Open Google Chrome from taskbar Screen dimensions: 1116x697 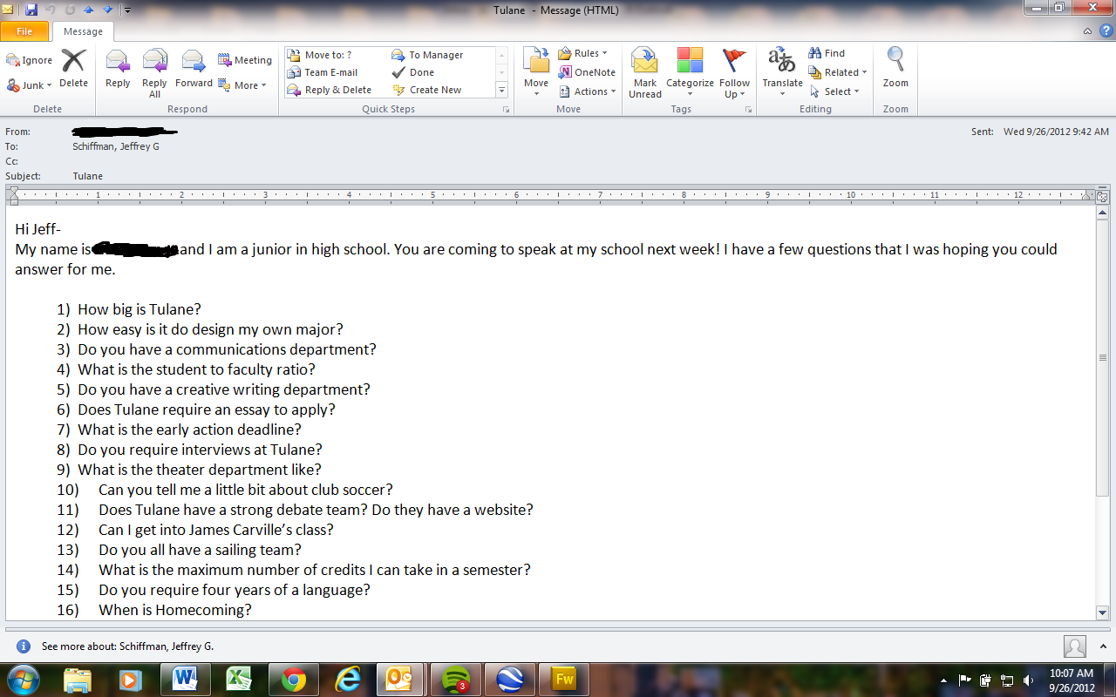coord(293,679)
